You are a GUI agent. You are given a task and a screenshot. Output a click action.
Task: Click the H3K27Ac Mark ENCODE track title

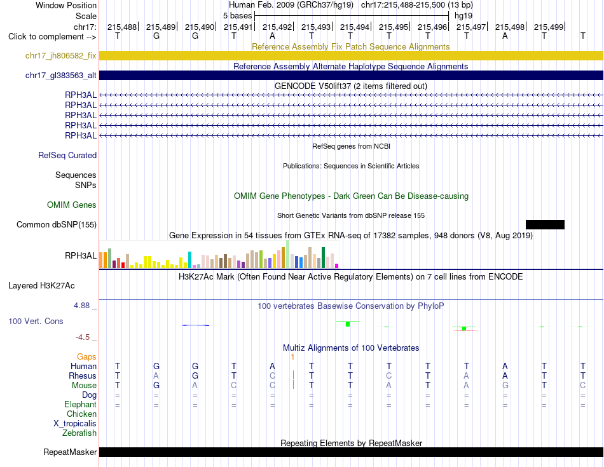(351, 277)
